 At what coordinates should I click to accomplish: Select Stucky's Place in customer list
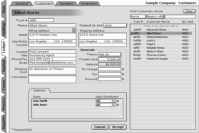click(x=161, y=51)
